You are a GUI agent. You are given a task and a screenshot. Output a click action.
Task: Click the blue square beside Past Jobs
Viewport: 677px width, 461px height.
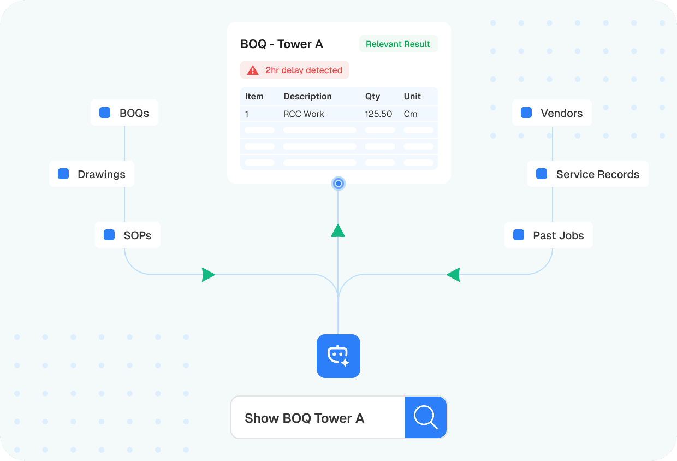[519, 235]
